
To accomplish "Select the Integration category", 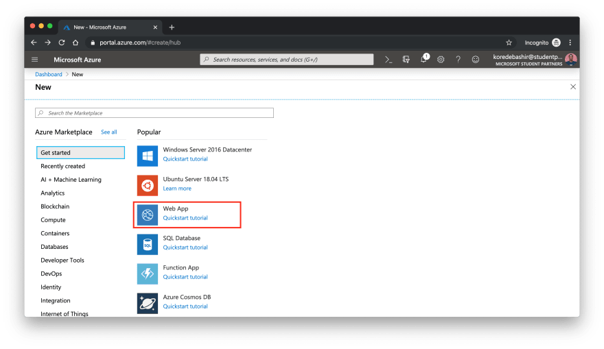I will pos(56,301).
